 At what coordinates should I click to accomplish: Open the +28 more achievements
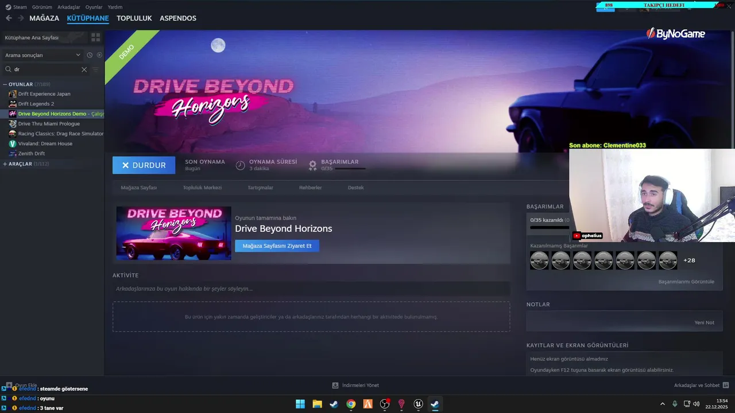689,260
